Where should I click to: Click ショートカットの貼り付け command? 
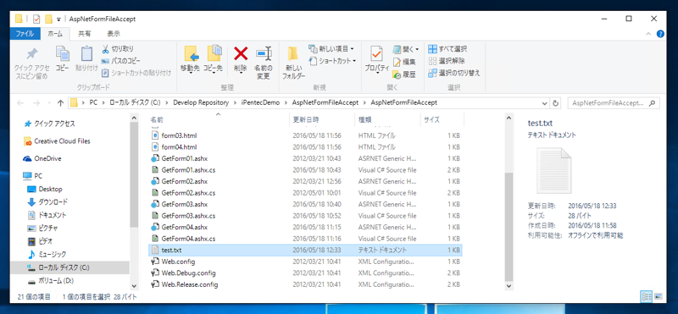[136, 73]
